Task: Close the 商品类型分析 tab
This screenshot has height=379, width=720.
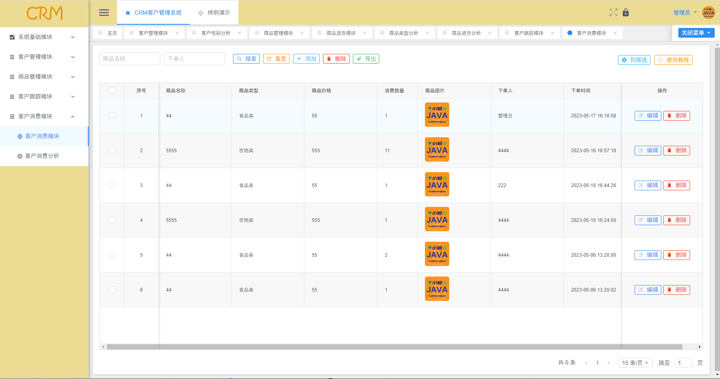Action: [427, 33]
